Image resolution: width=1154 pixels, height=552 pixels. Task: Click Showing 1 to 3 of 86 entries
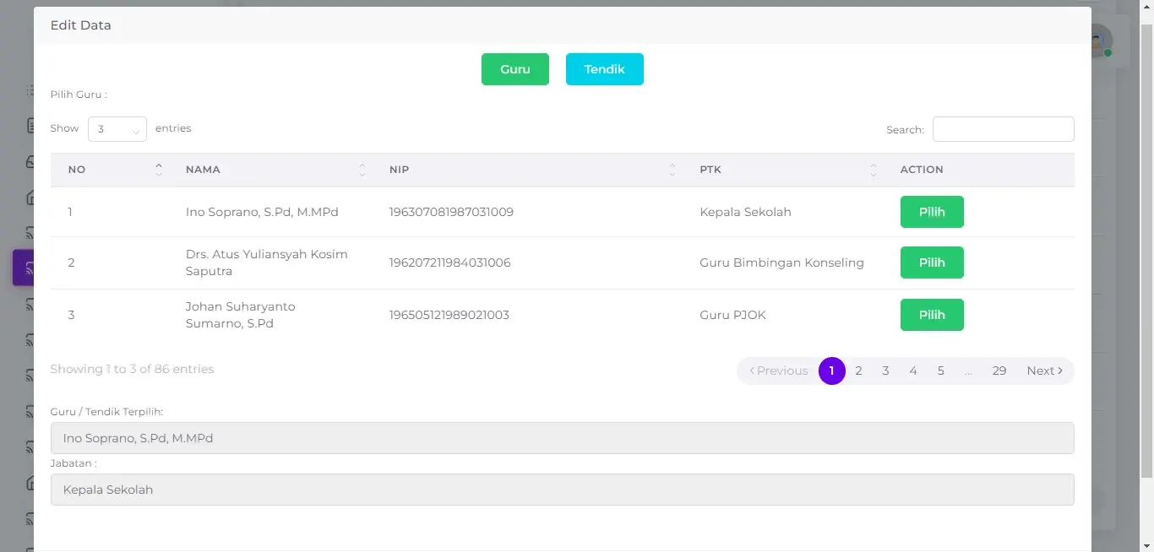click(x=132, y=369)
